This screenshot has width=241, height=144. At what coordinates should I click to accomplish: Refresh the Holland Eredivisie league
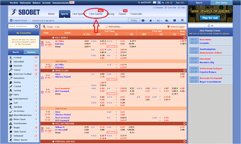(x=185, y=124)
